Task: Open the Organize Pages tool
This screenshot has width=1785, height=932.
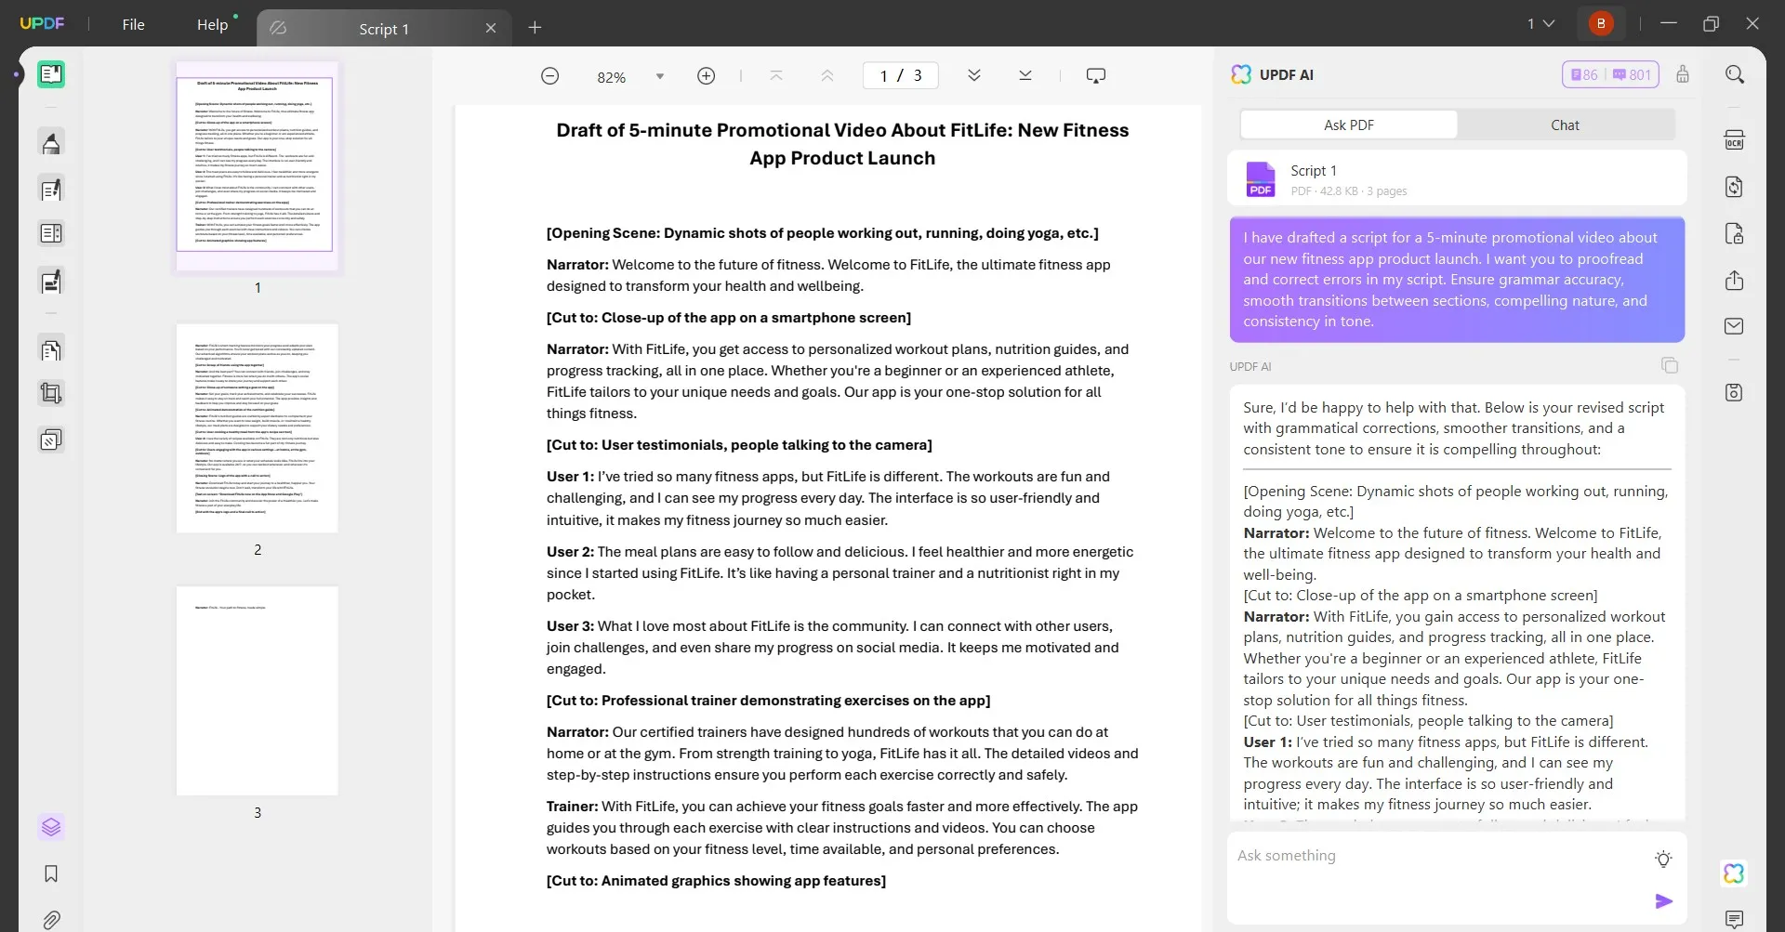Action: [51, 349]
